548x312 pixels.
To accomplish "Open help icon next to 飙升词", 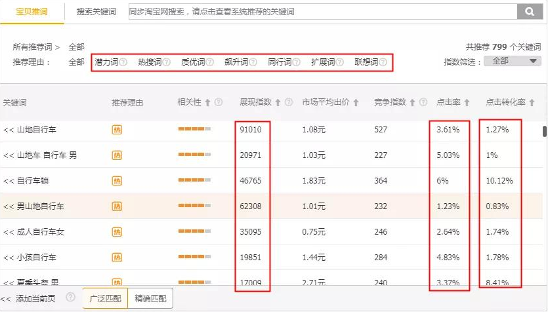I will coord(253,62).
